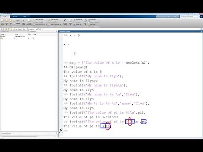
Task: Open the Clear Commands dropdown
Action: click(55, 24)
